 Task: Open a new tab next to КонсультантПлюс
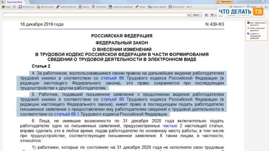pyautogui.click(x=27, y=2)
